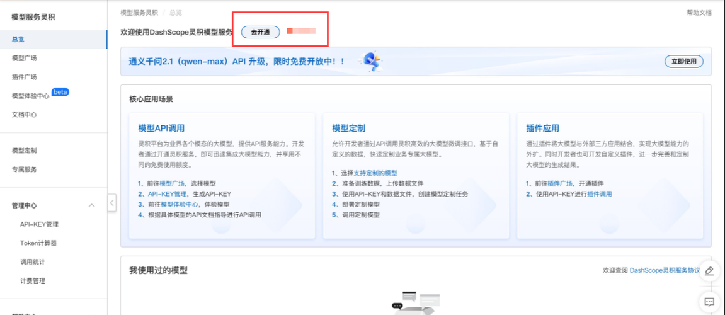Click the empty-state box illustration
Image resolution: width=725 pixels, height=315 pixels.
[416, 302]
